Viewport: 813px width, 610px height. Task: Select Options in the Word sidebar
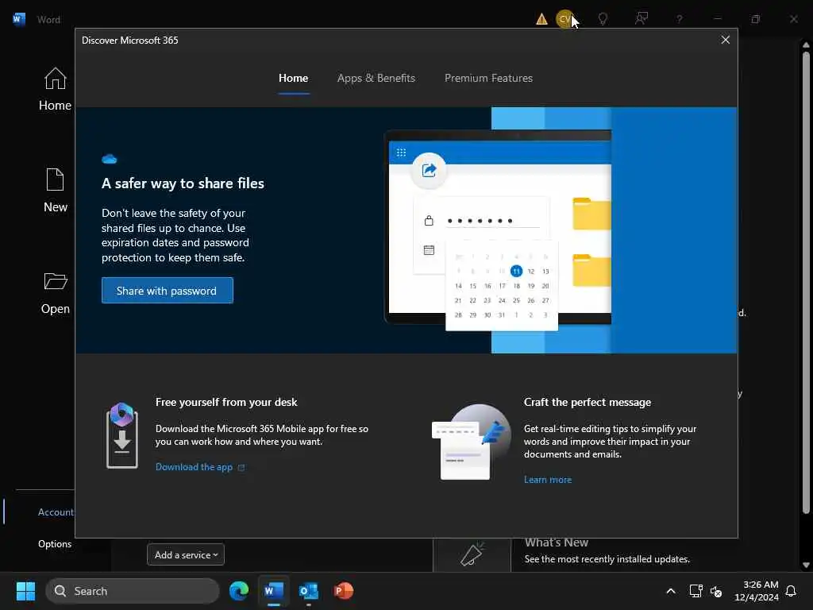click(x=55, y=543)
